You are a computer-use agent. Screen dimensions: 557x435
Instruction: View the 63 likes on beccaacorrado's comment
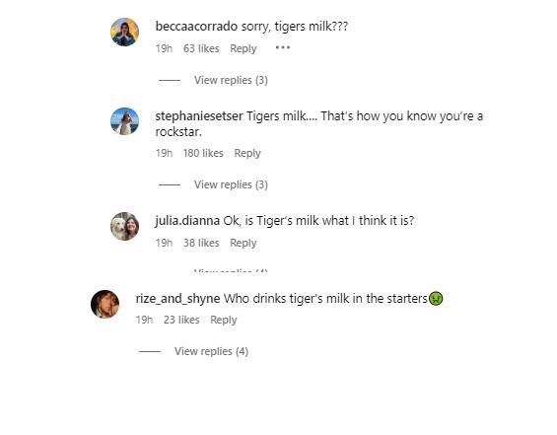click(x=201, y=48)
